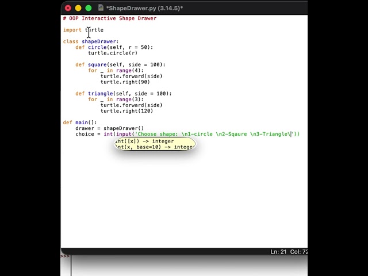This screenshot has height=276, width=368.
Task: Click the 'for _ in range(3):' line
Action: click(x=116, y=99)
